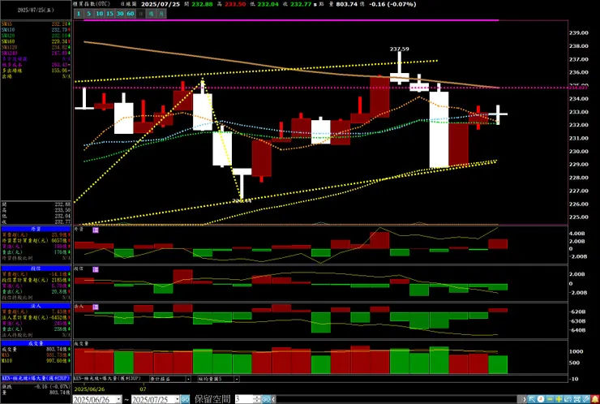Click the 239.00 price axis label
The width and height of the screenshot is (600, 404).
pyautogui.click(x=579, y=33)
